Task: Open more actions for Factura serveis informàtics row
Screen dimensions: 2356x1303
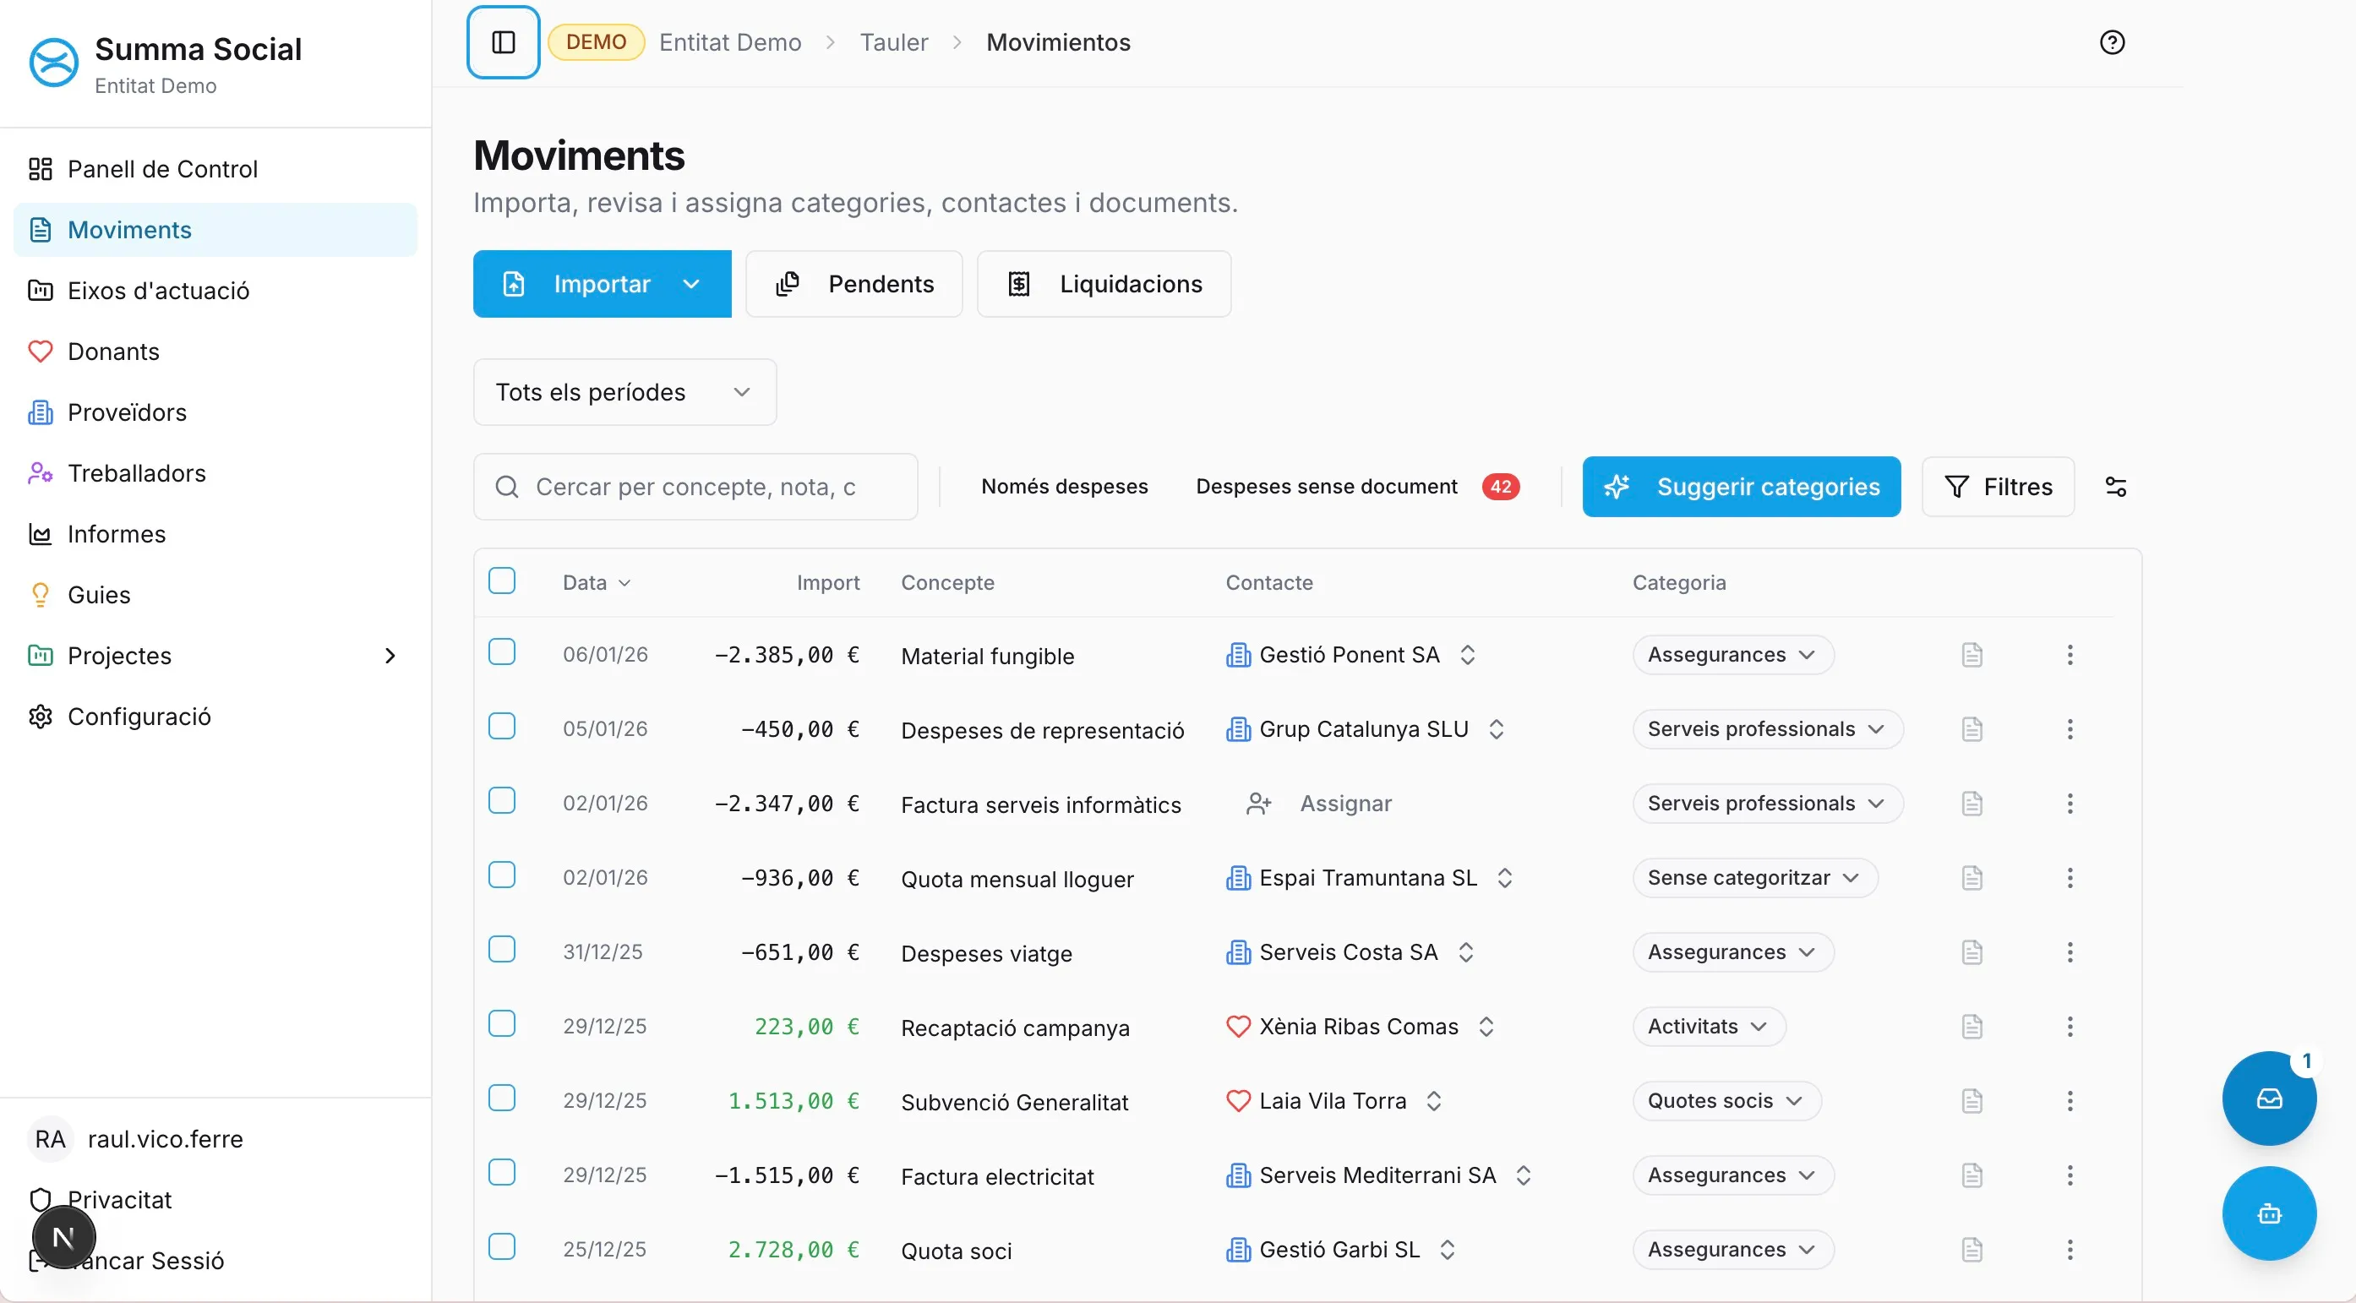Action: click(x=2070, y=803)
